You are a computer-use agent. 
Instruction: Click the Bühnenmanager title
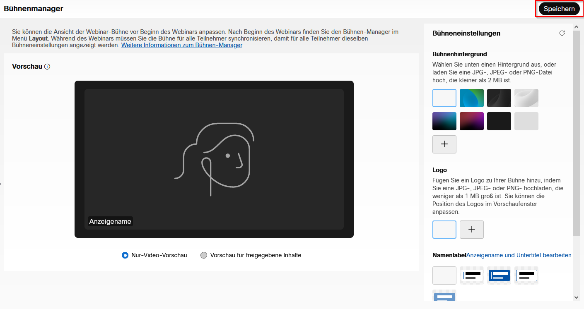(34, 9)
